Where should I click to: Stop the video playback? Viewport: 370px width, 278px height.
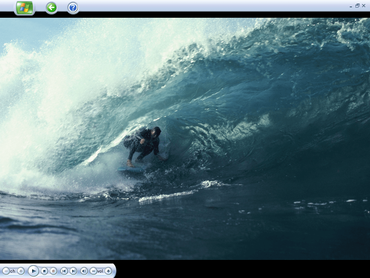pyautogui.click(x=44, y=271)
